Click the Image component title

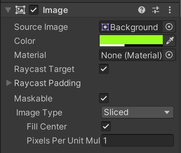[55, 10]
